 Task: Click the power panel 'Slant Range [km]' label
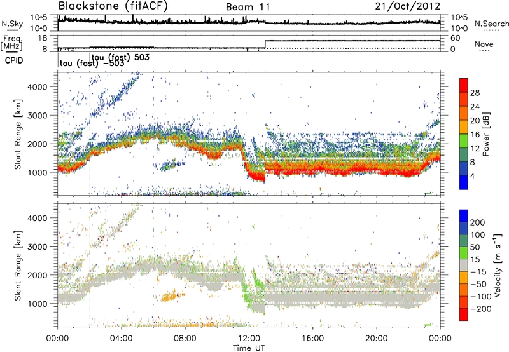pyautogui.click(x=18, y=134)
